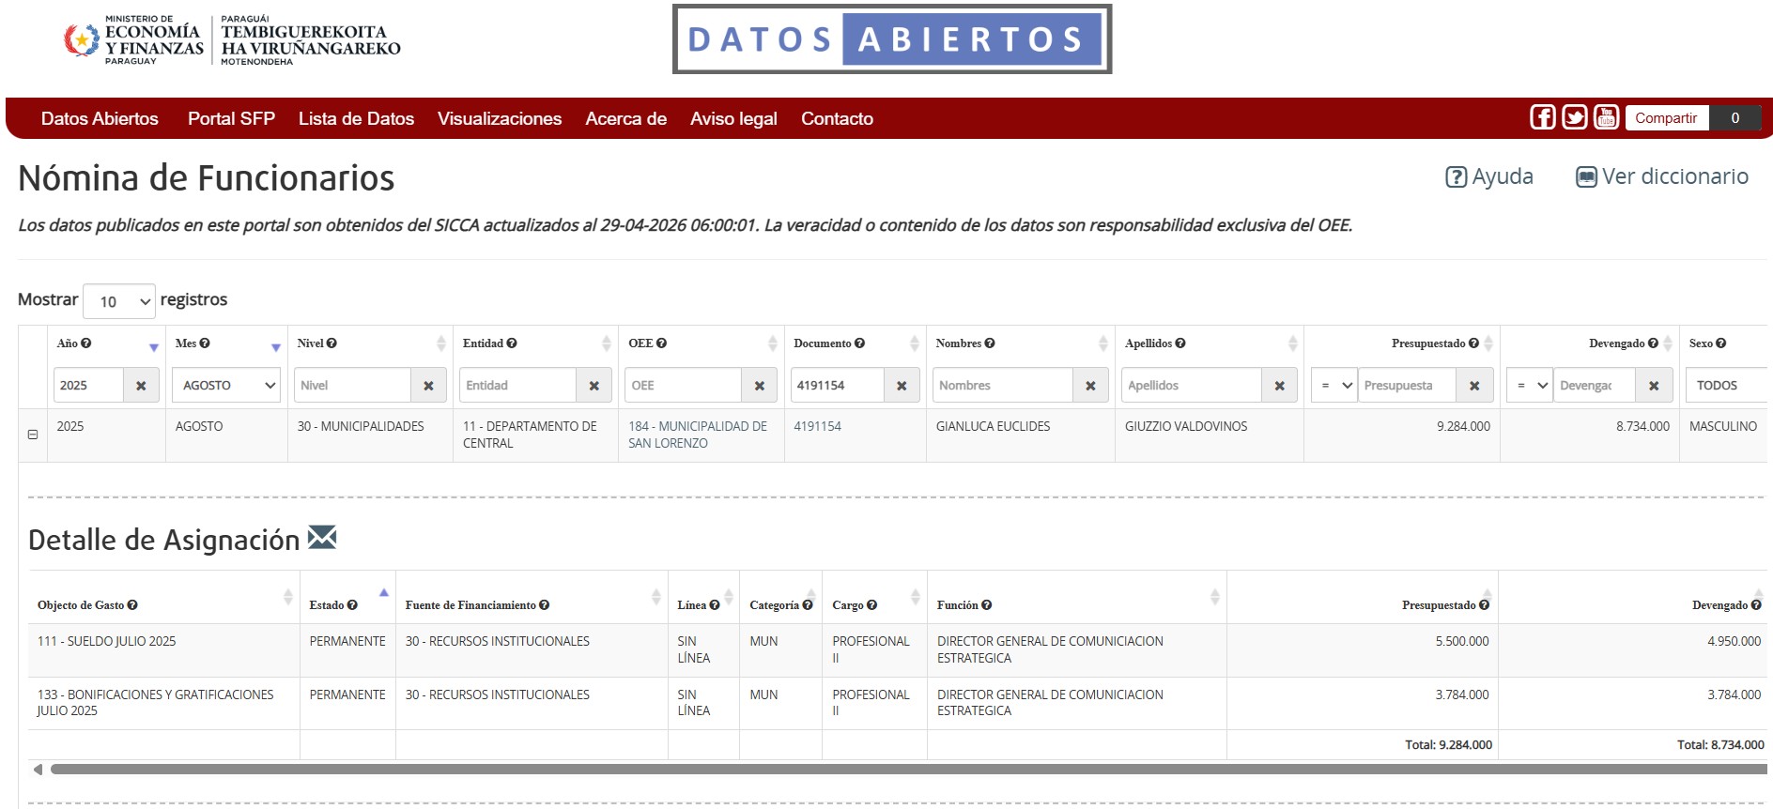Open Presupuestado comparison operator dropdown
Screen dimensions: 1773x809
[x=1334, y=386]
